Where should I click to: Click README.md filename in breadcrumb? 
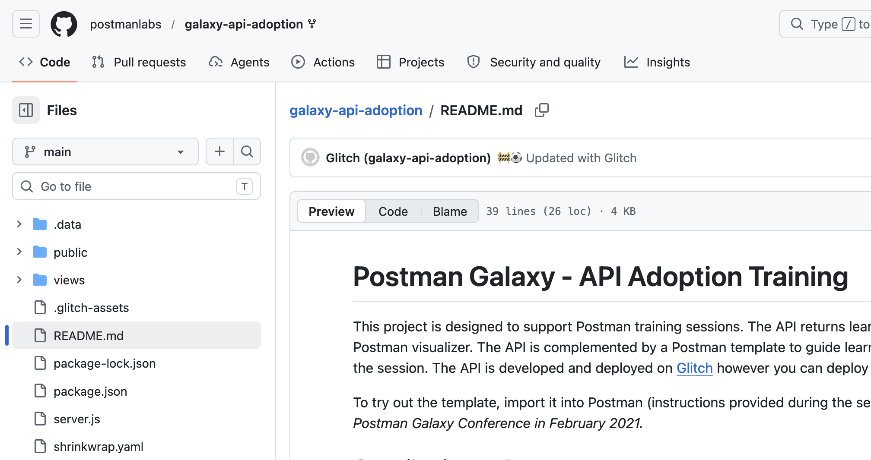point(481,110)
